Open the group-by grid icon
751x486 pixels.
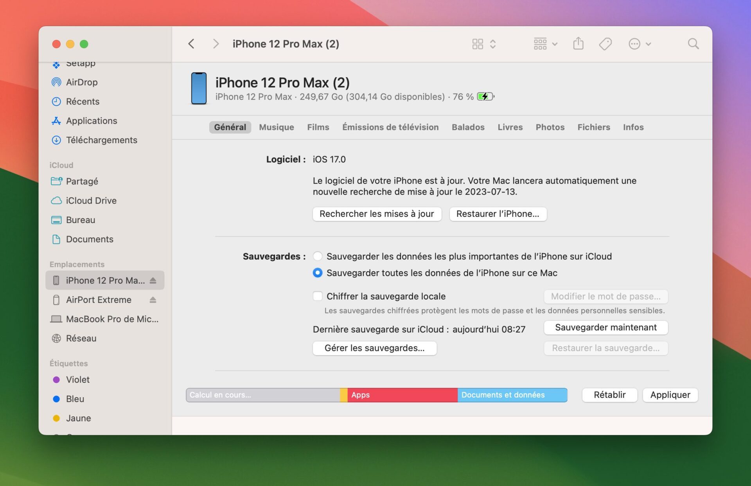pyautogui.click(x=540, y=44)
